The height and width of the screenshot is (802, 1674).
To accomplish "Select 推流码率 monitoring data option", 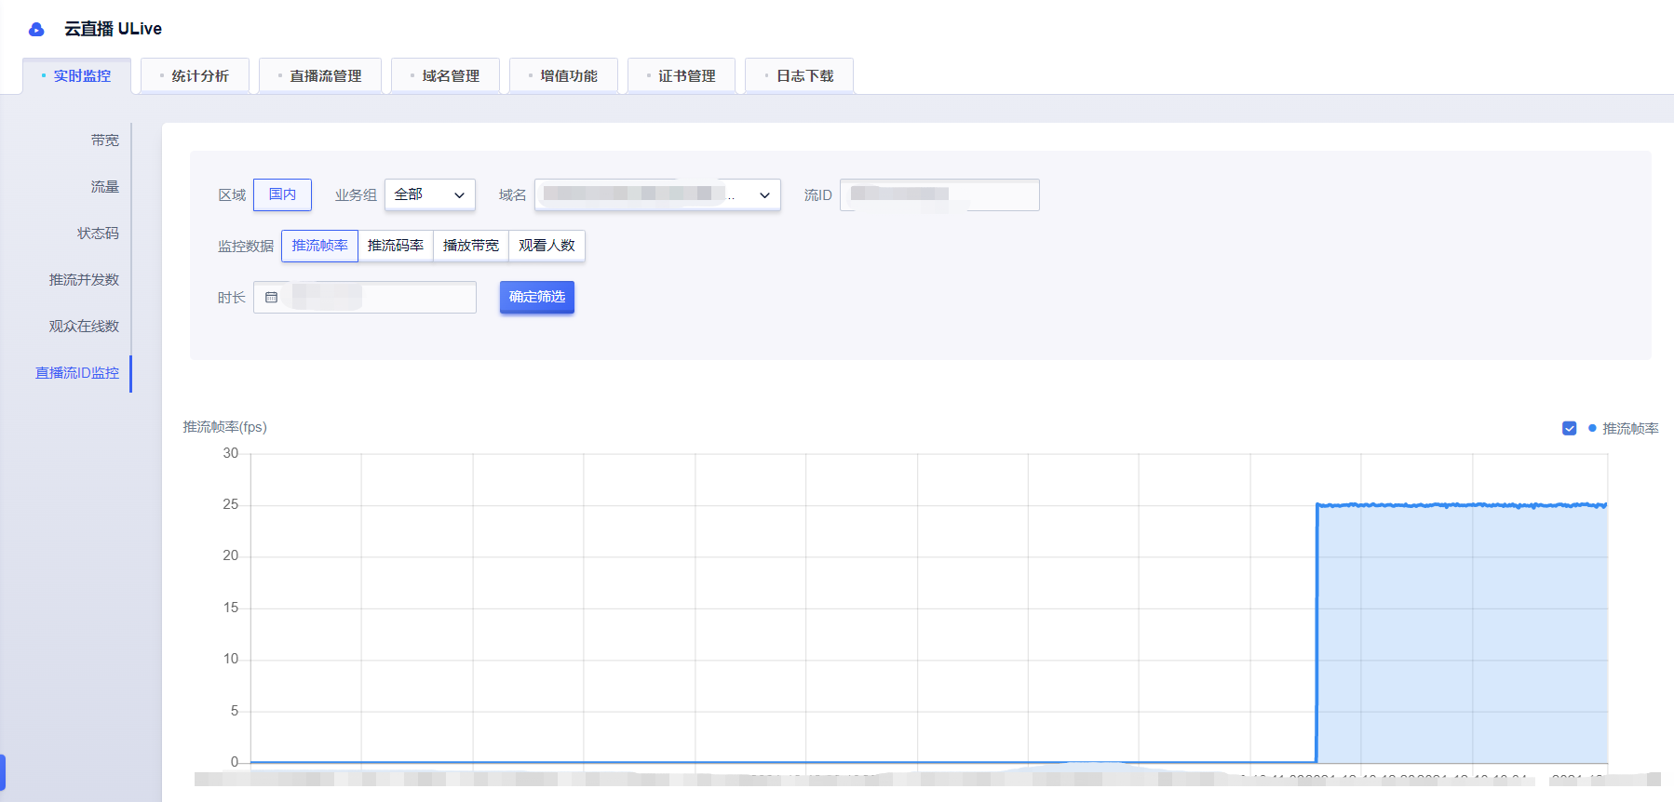I will coord(396,246).
